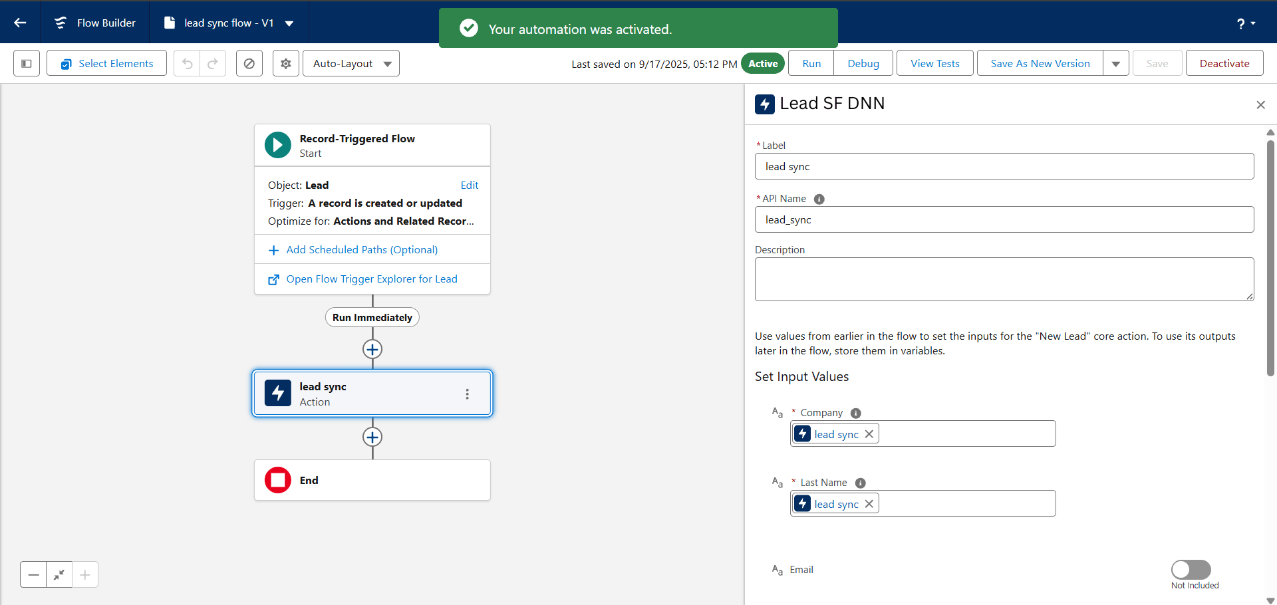The height and width of the screenshot is (605, 1277).
Task: Select the lead sync action lightning icon
Action: (x=278, y=393)
